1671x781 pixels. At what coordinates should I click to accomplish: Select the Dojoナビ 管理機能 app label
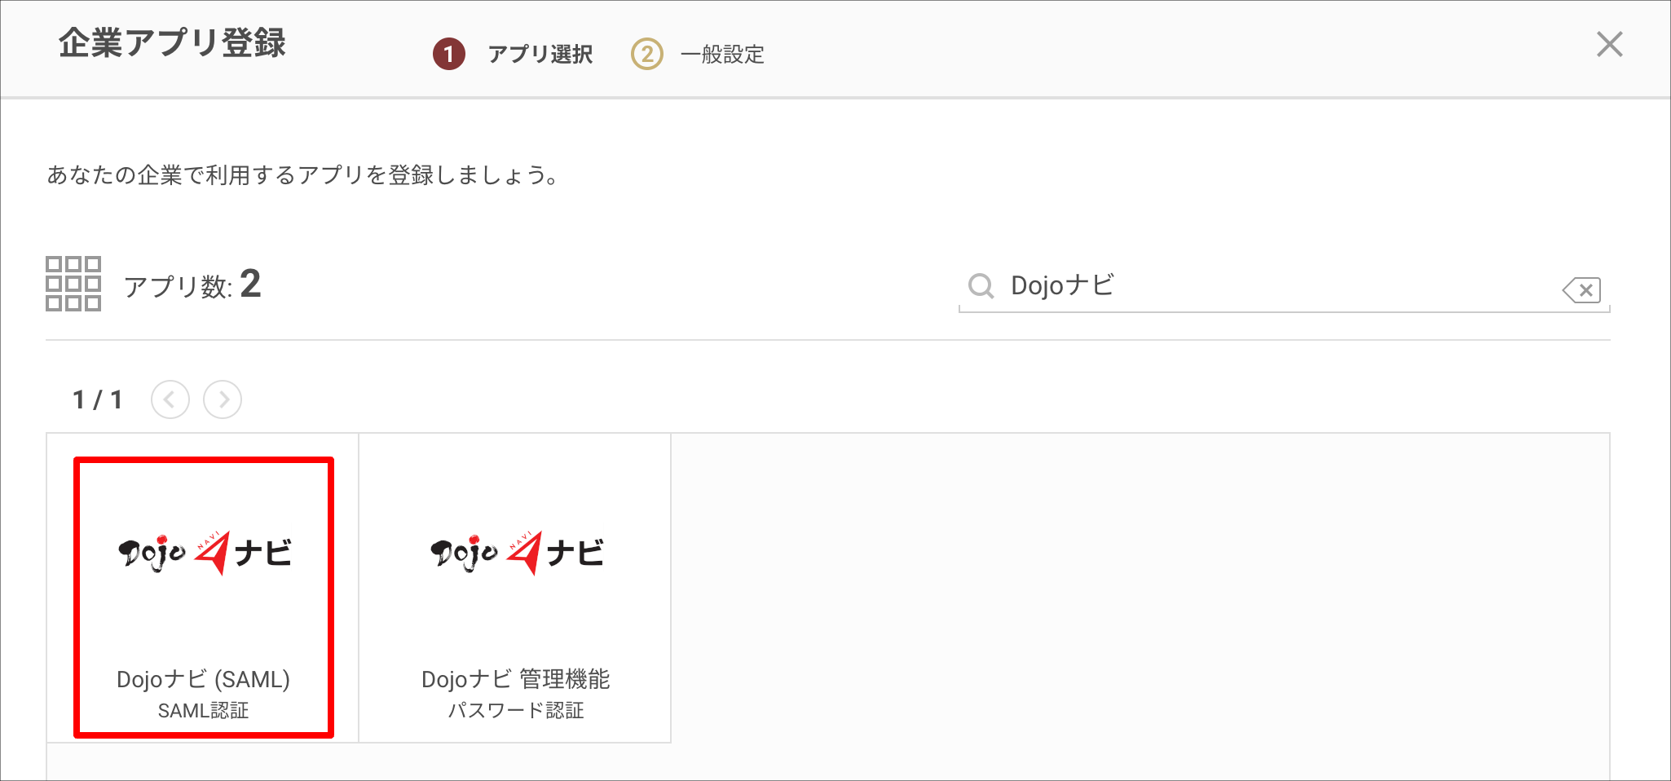pyautogui.click(x=516, y=679)
